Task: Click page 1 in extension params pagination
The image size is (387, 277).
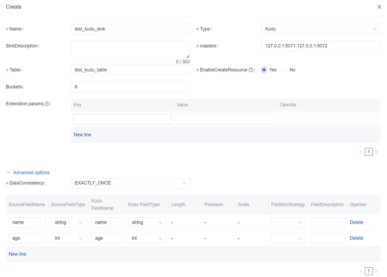Action: point(369,152)
